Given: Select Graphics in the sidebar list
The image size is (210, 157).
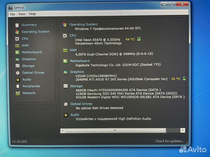Looking at the screenshot, I should [29, 59].
